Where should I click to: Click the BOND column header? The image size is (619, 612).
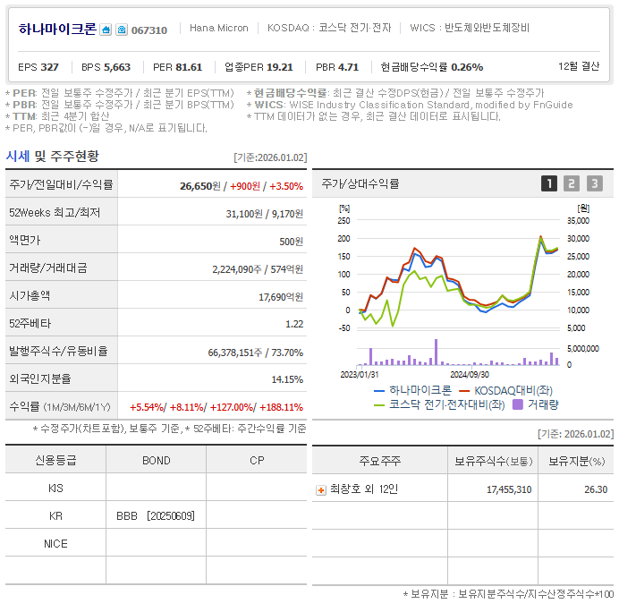point(157,461)
